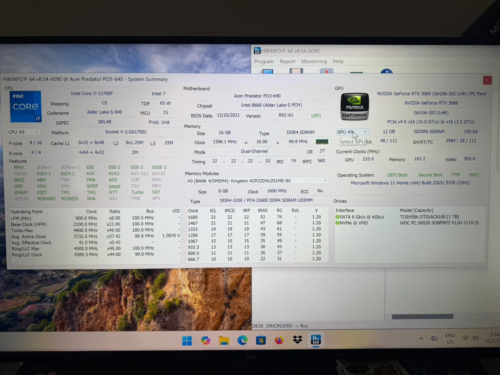Open the CPU #0 selector dropdown

point(23,132)
